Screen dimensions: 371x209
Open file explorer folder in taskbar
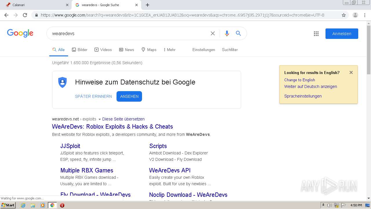[x=33, y=205]
